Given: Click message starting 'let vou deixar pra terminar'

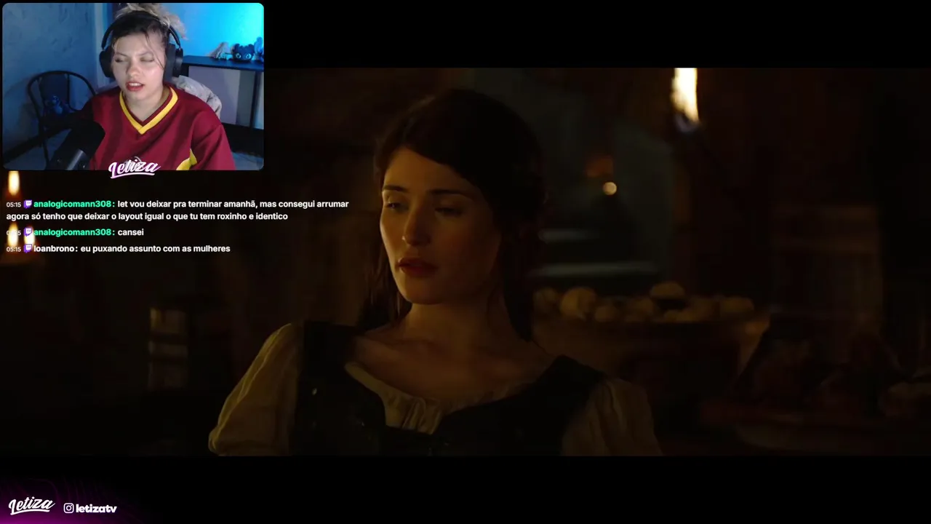Looking at the screenshot, I should tap(177, 210).
